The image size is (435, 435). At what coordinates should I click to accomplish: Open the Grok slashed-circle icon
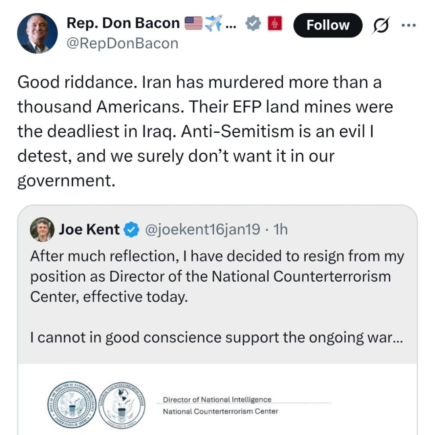[380, 25]
